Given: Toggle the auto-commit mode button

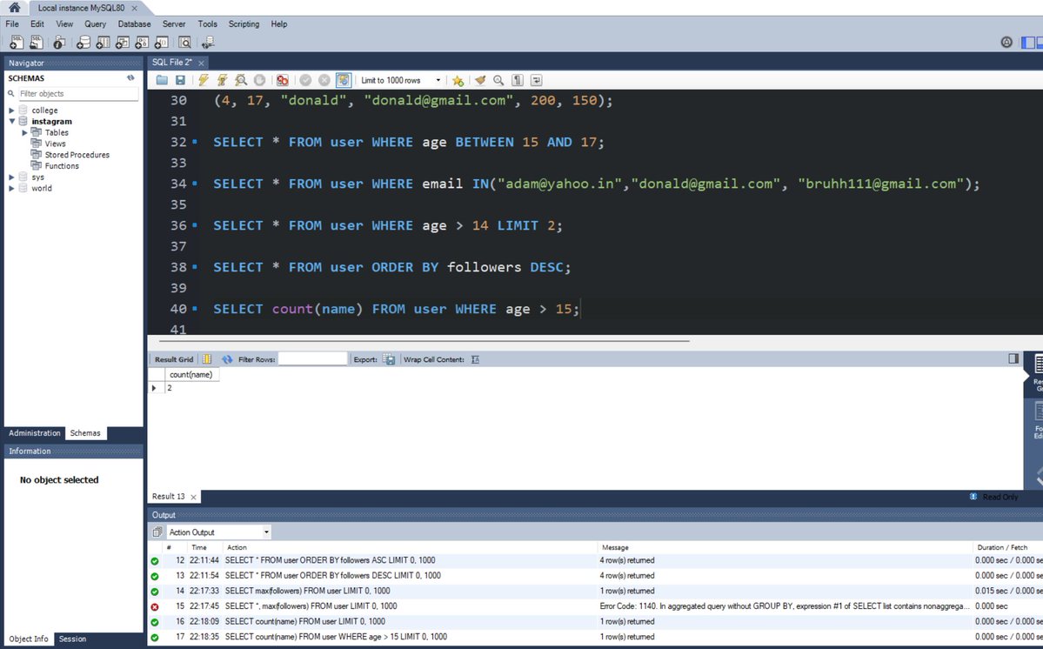Looking at the screenshot, I should [344, 80].
